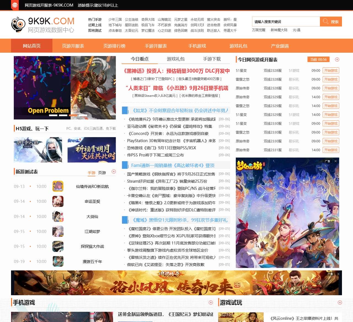Image resolution: width=353 pixels, height=322 pixels.
Task: Click 漫游五千年 game icon
Action: pos(58,261)
